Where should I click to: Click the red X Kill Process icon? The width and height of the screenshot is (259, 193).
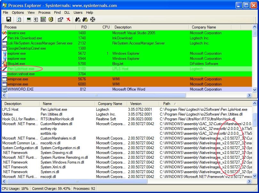coord(69,20)
